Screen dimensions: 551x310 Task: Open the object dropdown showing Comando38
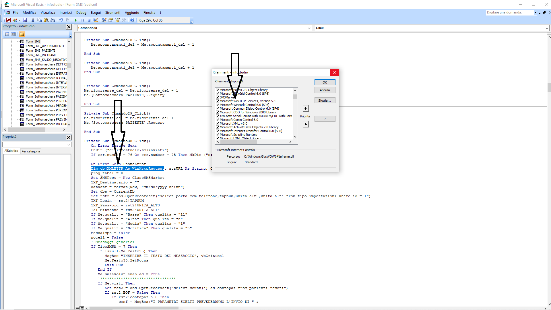click(x=309, y=28)
